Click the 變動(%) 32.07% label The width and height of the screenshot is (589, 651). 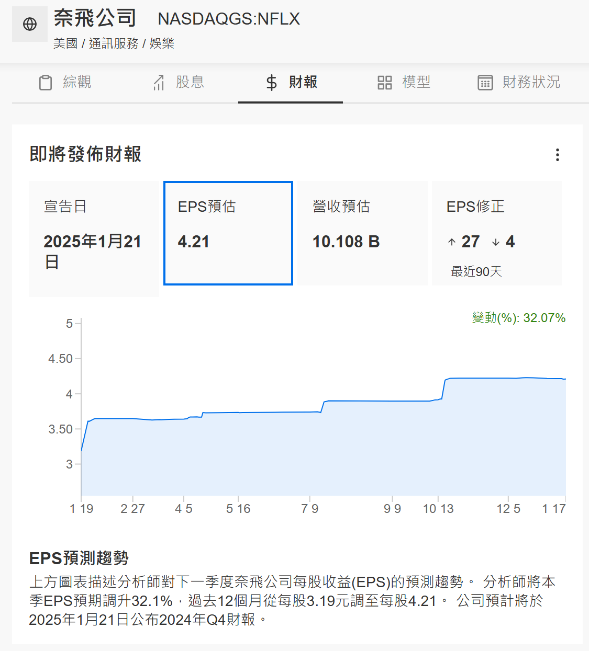tap(518, 318)
